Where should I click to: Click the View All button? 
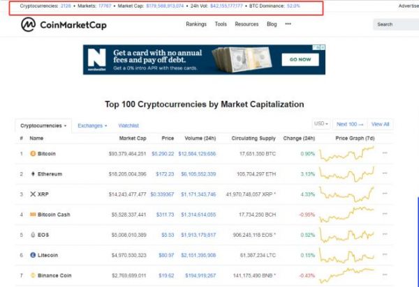click(x=381, y=124)
